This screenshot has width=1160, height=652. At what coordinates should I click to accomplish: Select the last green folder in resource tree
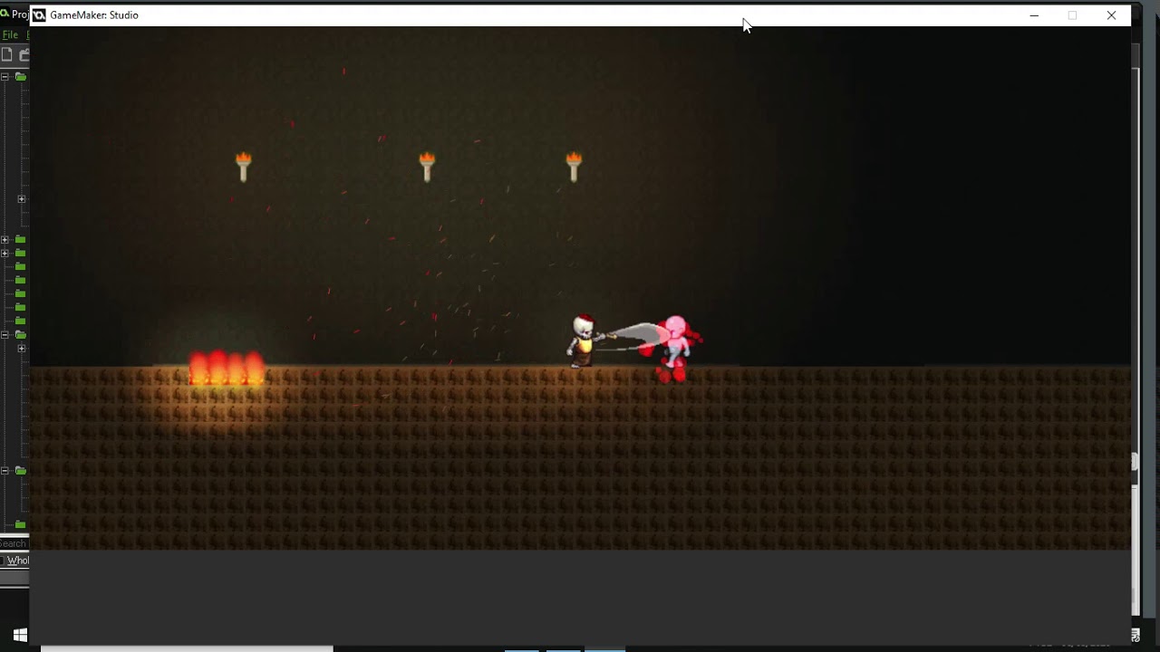click(20, 525)
